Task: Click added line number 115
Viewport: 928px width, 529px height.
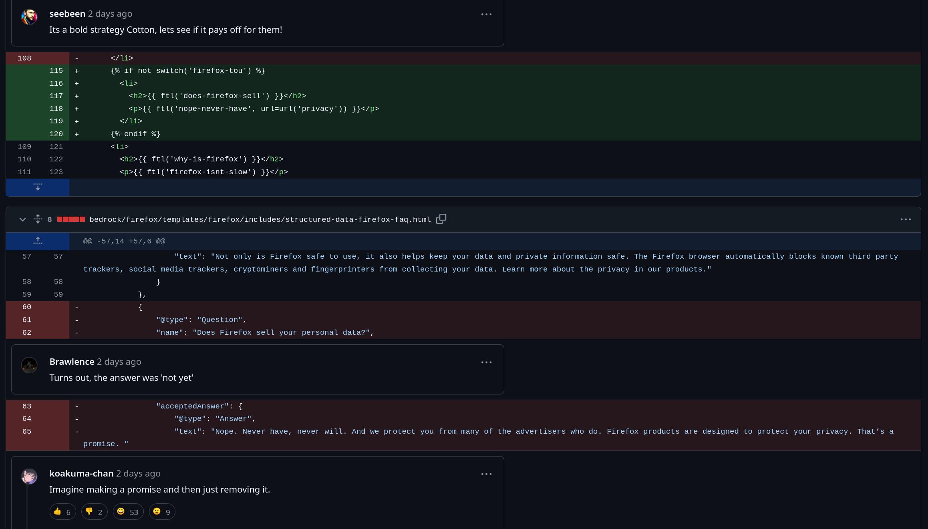Action: click(x=56, y=71)
